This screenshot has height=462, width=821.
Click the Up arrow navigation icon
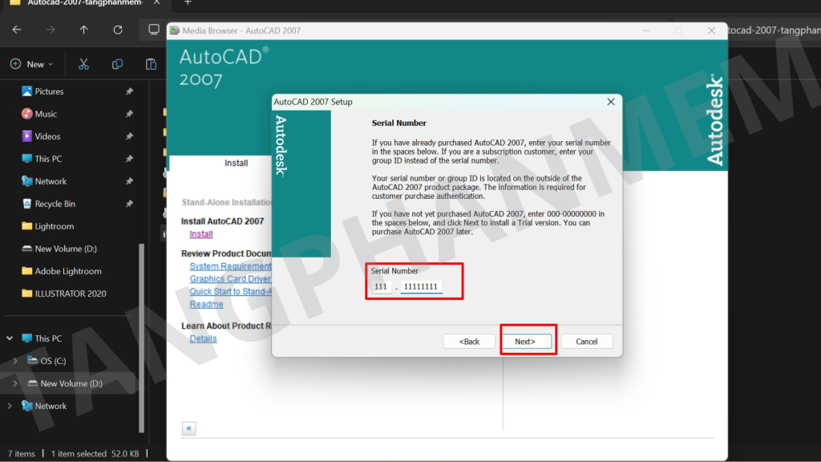click(x=84, y=30)
